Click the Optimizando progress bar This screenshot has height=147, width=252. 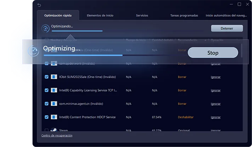[x=128, y=31]
